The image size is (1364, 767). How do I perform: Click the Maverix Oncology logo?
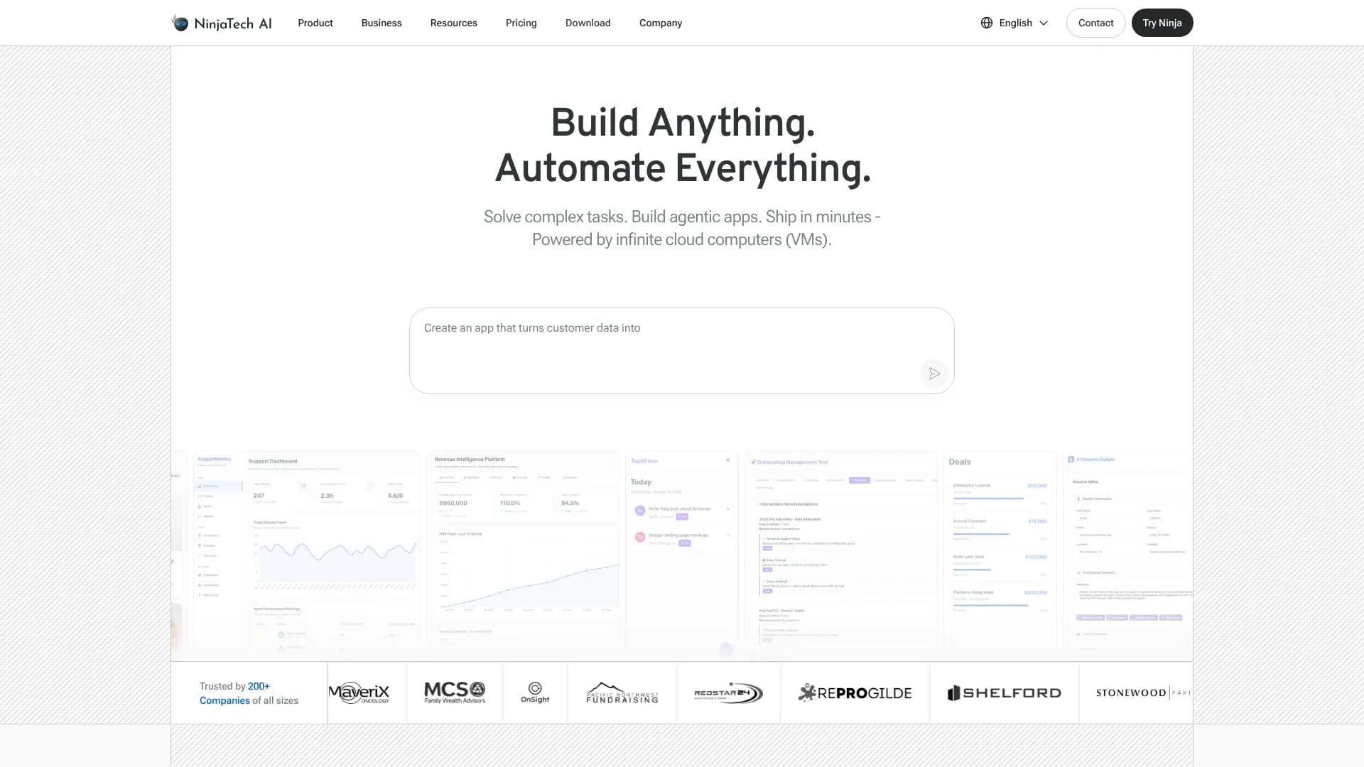pyautogui.click(x=359, y=692)
